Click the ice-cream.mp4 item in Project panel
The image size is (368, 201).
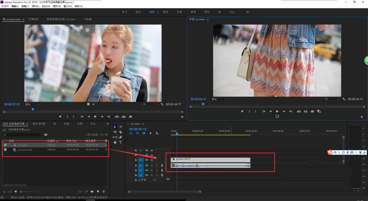point(25,150)
